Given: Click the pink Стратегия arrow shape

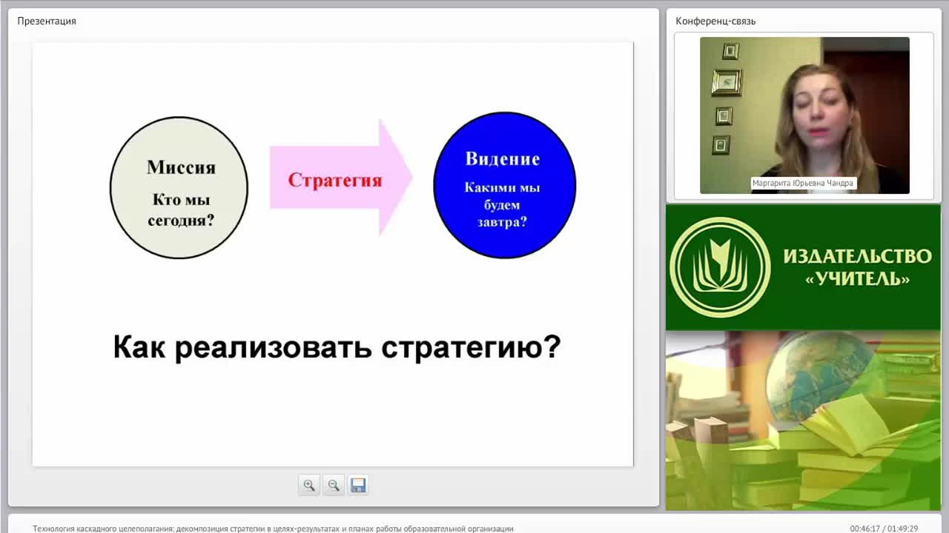Looking at the screenshot, I should (341, 178).
